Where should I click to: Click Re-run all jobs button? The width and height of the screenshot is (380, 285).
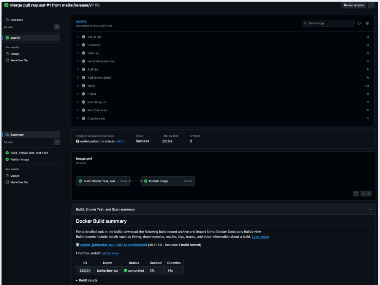click(x=353, y=5)
